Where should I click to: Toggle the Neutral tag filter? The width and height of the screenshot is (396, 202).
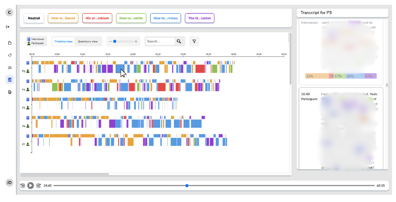[x=34, y=18]
